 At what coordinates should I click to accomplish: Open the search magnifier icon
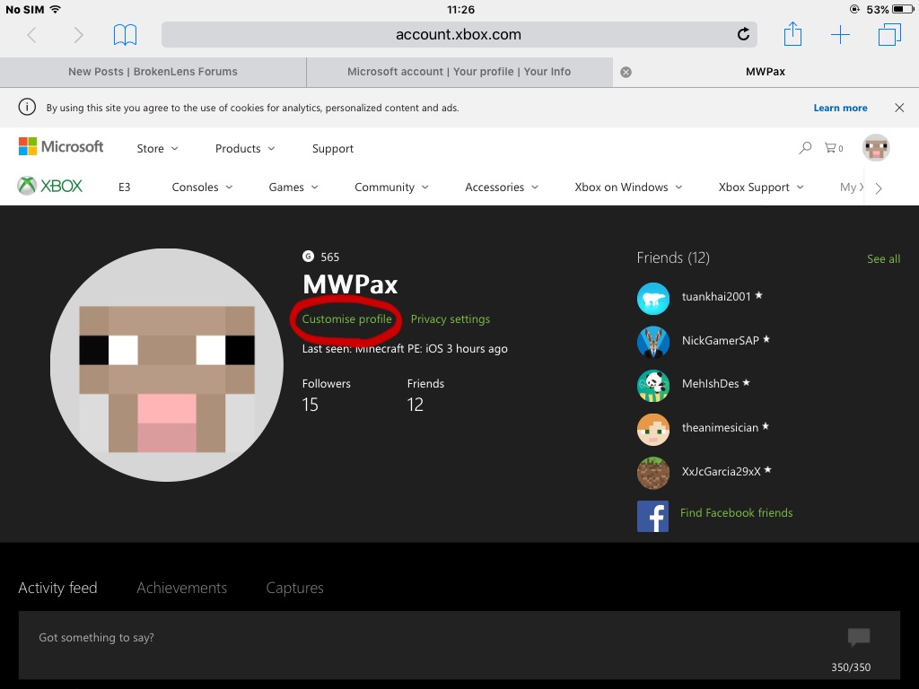805,148
